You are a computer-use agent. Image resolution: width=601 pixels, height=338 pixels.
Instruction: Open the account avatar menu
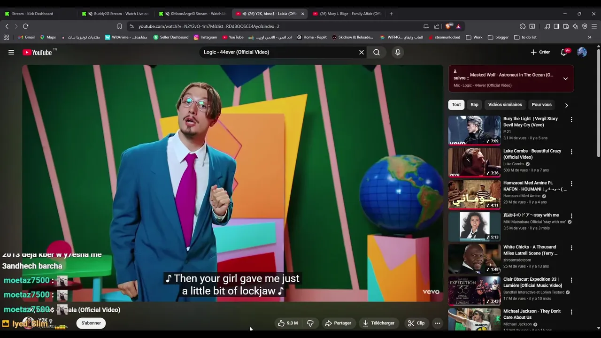tap(582, 52)
